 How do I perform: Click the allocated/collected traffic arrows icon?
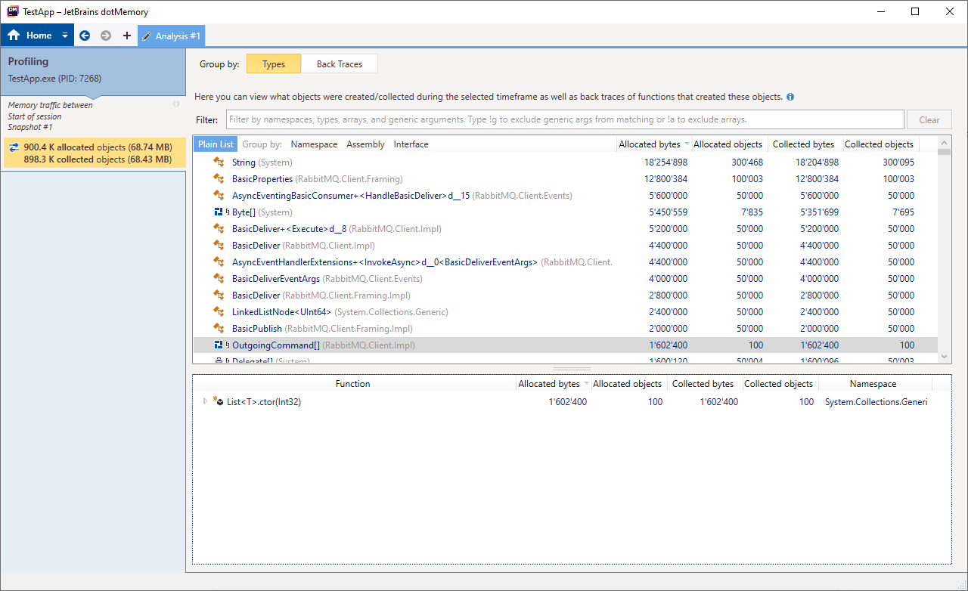pyautogui.click(x=14, y=147)
